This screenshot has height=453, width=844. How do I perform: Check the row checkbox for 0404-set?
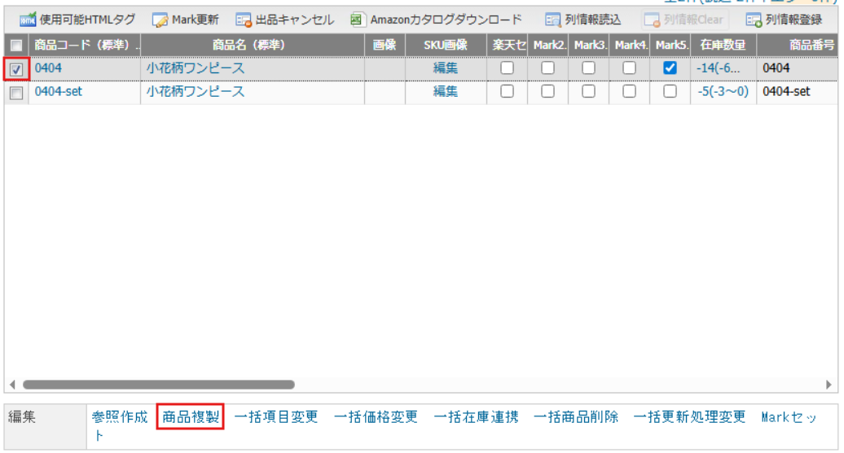click(x=16, y=93)
